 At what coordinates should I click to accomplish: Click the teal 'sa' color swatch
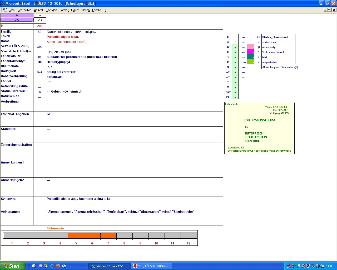251,57
